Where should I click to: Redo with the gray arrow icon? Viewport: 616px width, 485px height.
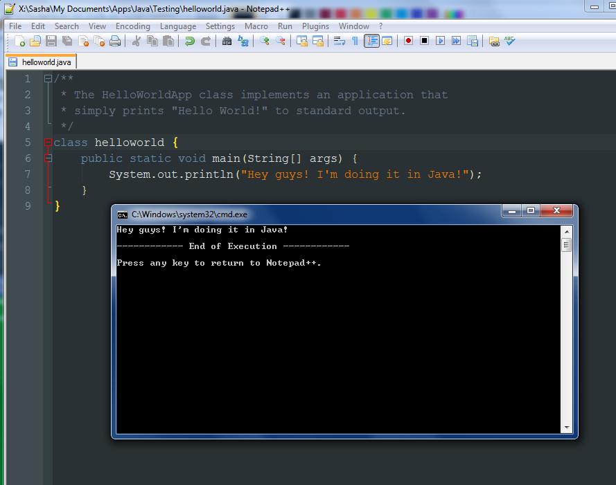click(x=206, y=41)
